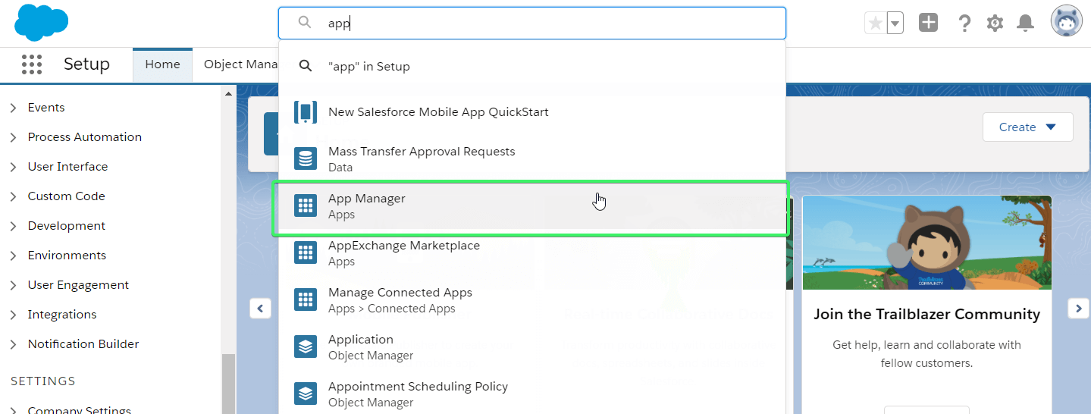Expand the User Engagement node
Viewport: 1091px width, 414px height.
click(x=14, y=285)
